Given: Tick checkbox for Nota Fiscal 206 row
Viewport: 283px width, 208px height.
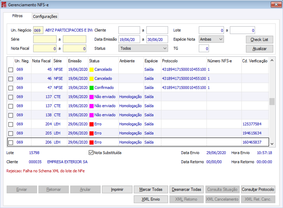Looking at the screenshot, I should click(11, 142).
